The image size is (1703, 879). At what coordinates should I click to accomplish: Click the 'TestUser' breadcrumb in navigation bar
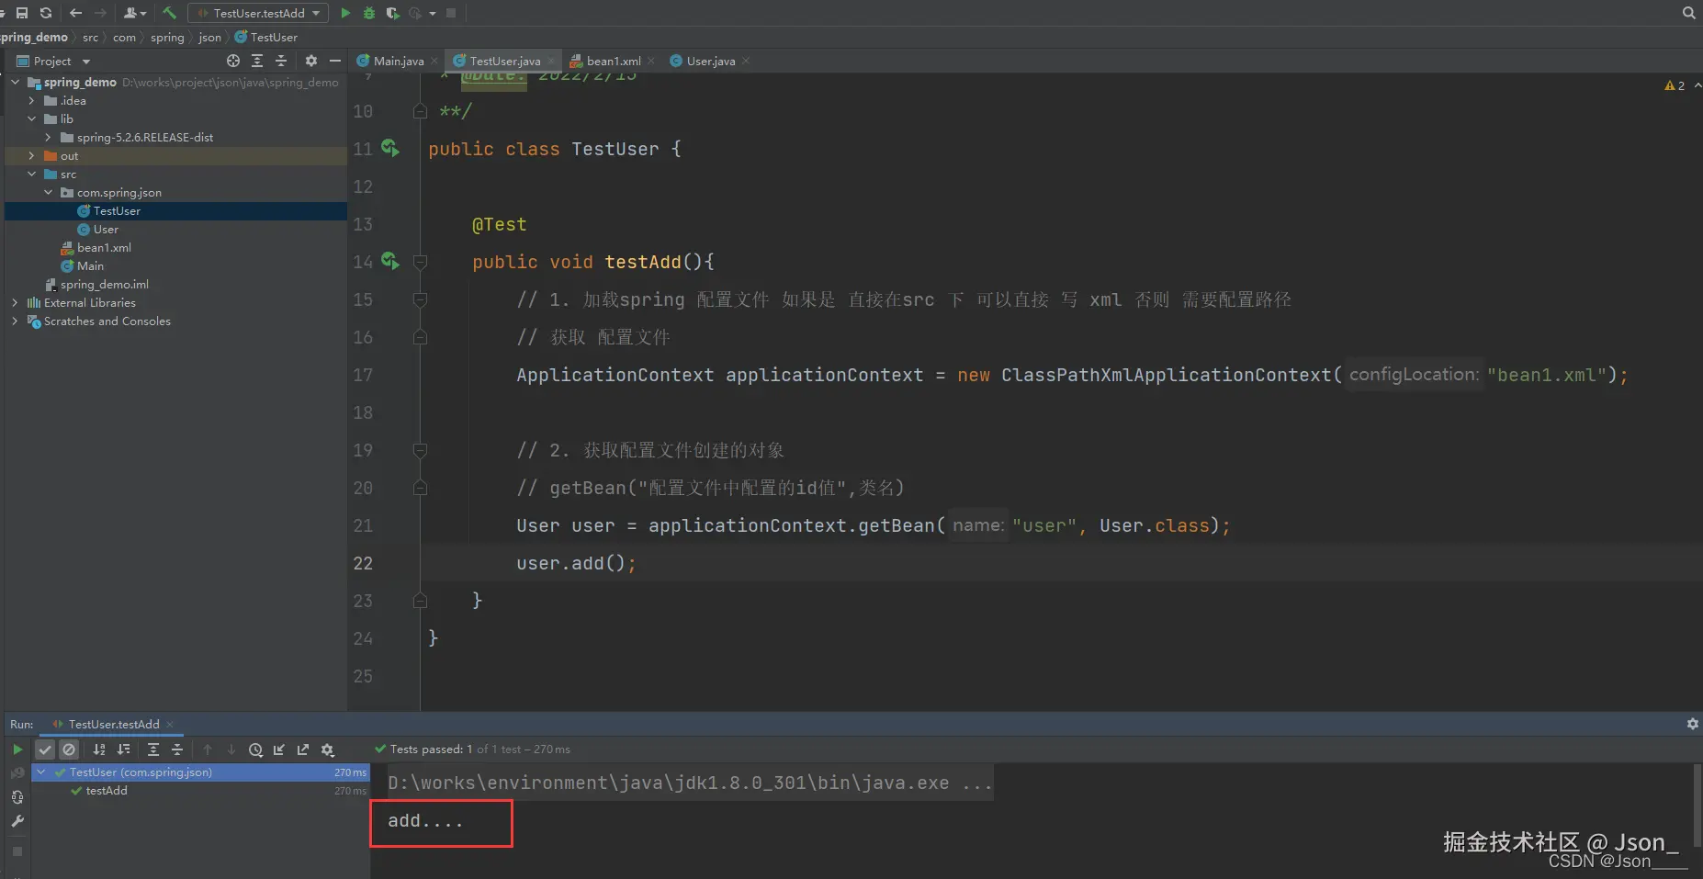(265, 38)
